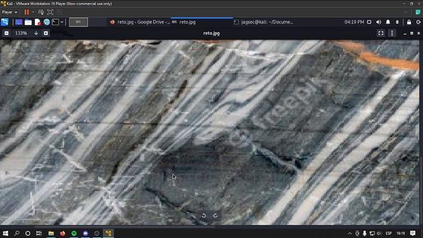Toggle VMware Unity mode

59,12
